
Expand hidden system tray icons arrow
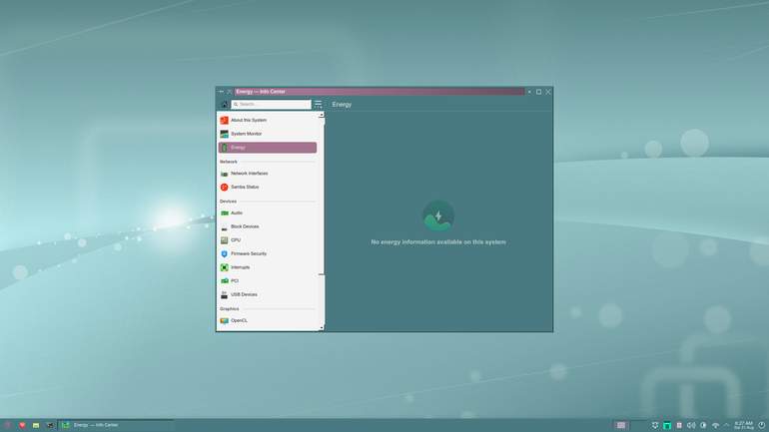727,425
